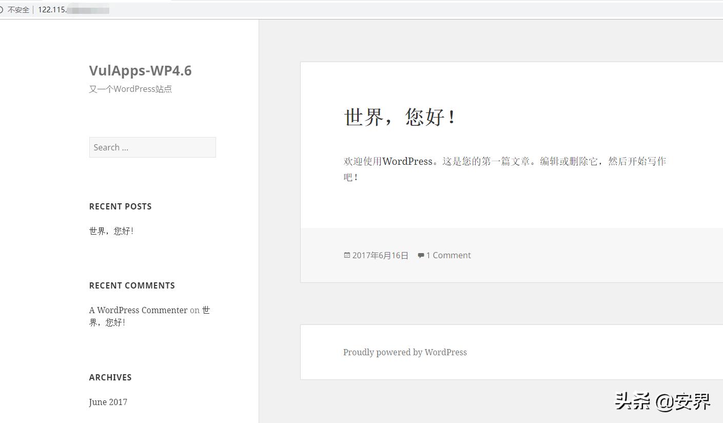Click the "2017年6月16日" date link
This screenshot has height=423, width=723.
point(380,255)
